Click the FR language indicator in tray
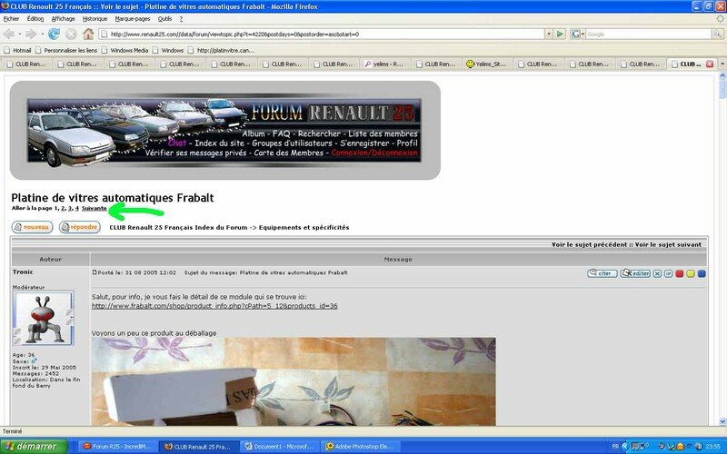Image resolution: width=727 pixels, height=454 pixels. 616,447
